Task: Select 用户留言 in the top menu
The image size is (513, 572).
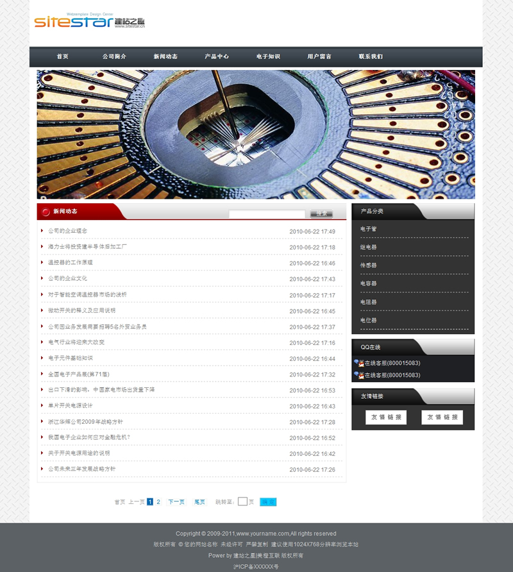Action: point(319,56)
